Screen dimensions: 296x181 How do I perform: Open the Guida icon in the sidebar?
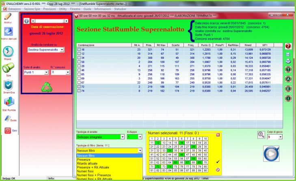(x=8, y=119)
